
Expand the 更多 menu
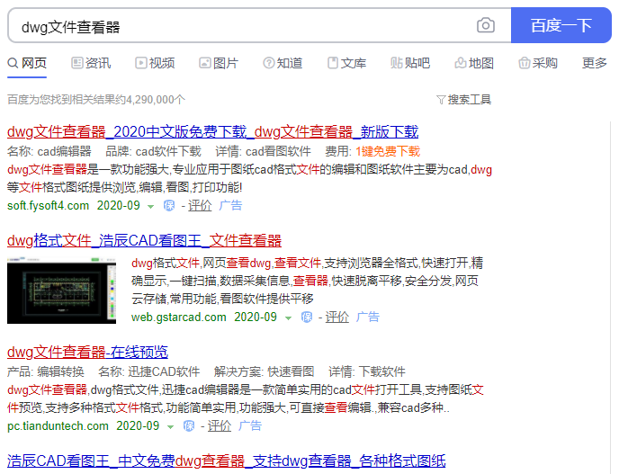[x=595, y=63]
